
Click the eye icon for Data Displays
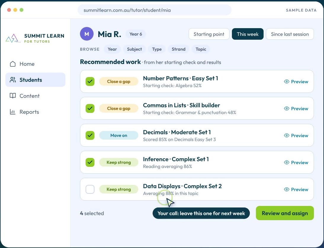(x=286, y=189)
